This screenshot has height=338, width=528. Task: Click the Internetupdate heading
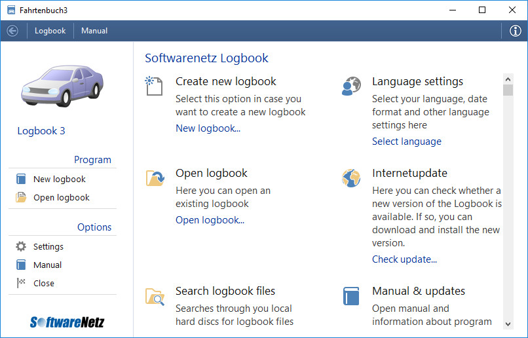[x=409, y=173]
